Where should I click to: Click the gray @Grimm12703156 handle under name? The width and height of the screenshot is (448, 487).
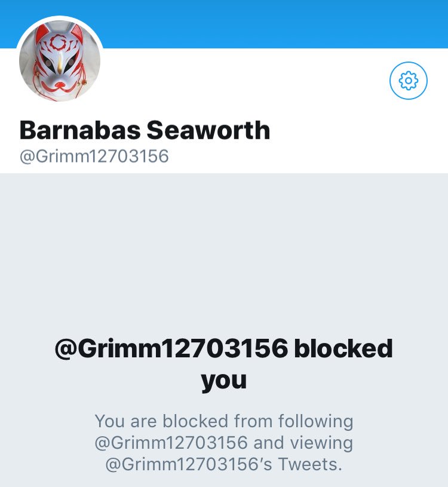[94, 156]
